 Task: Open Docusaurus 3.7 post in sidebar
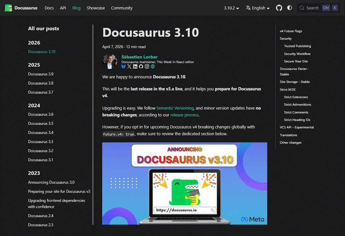pos(41,92)
